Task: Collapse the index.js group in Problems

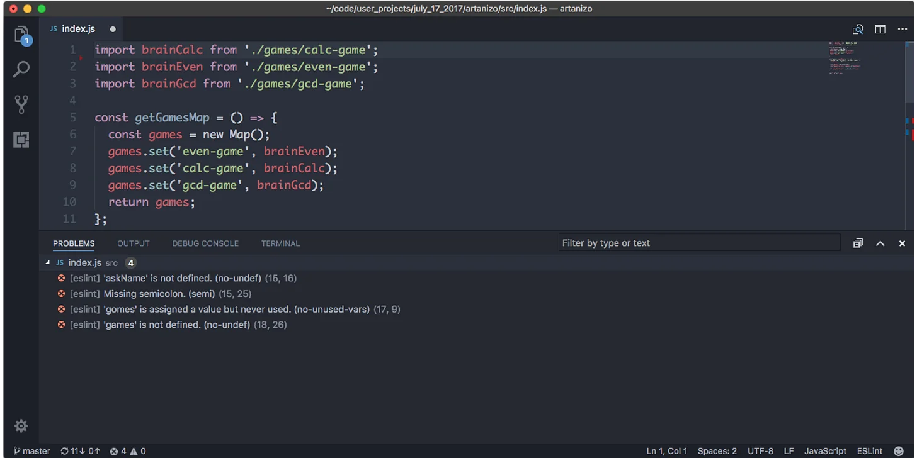Action: tap(47, 262)
